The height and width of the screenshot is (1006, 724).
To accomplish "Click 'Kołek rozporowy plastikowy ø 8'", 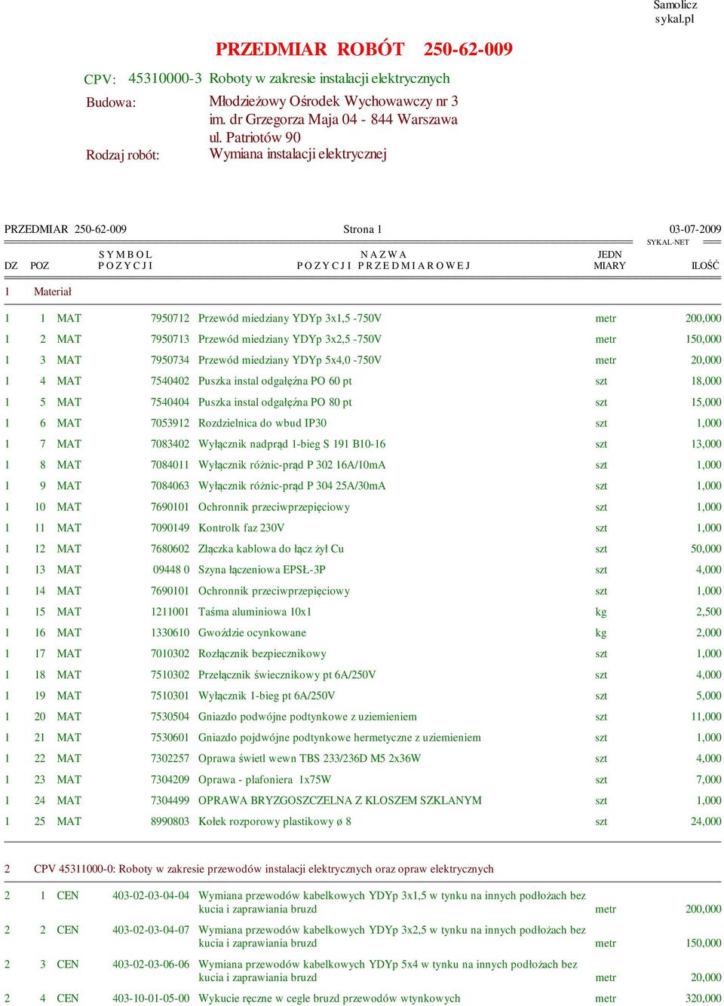I will 275,821.
